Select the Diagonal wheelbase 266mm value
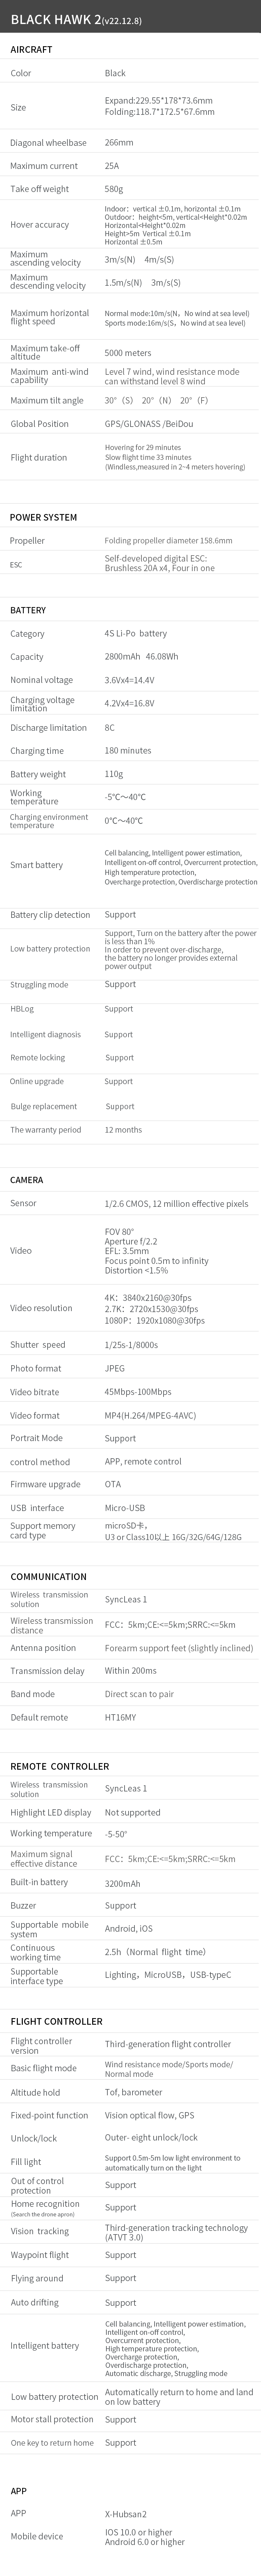The height and width of the screenshot is (2576, 261). pyautogui.click(x=119, y=142)
